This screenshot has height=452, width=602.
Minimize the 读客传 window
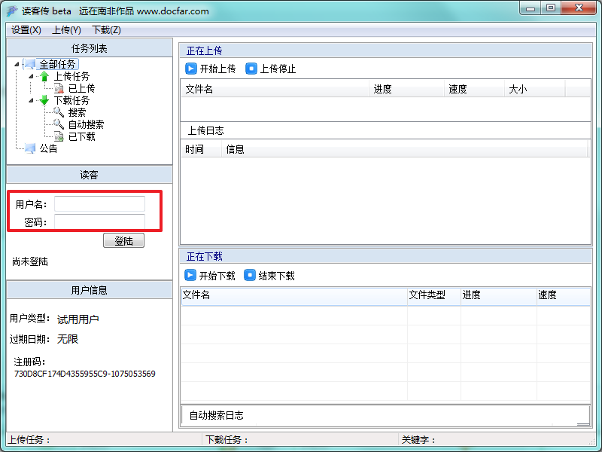531,8
